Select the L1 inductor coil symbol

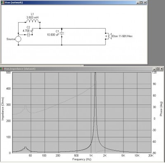(33, 21)
